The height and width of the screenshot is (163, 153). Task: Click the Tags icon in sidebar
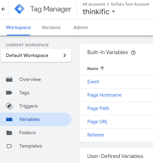pyautogui.click(x=9, y=93)
